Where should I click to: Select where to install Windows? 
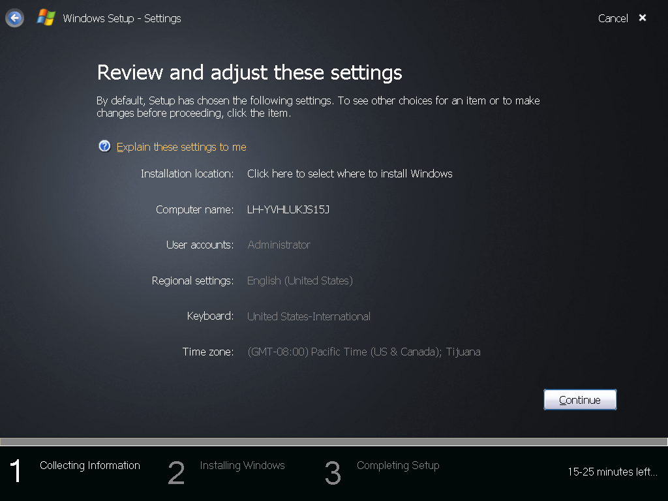pyautogui.click(x=350, y=174)
